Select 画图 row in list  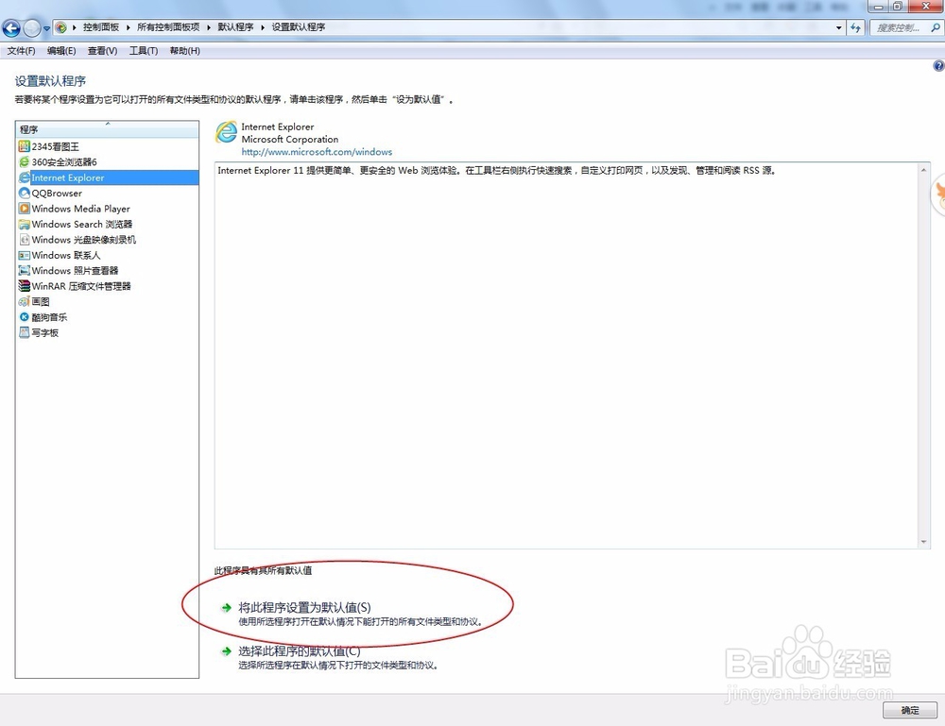click(108, 301)
